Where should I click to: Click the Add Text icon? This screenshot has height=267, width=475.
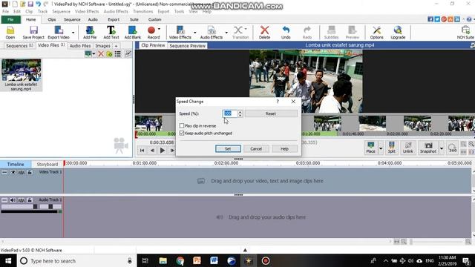(x=111, y=32)
